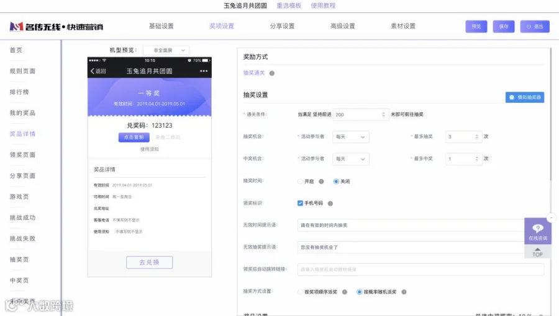This screenshot has height=316, width=559.
Task: Open 中奖机会 每天 dropdown
Action: [351, 159]
